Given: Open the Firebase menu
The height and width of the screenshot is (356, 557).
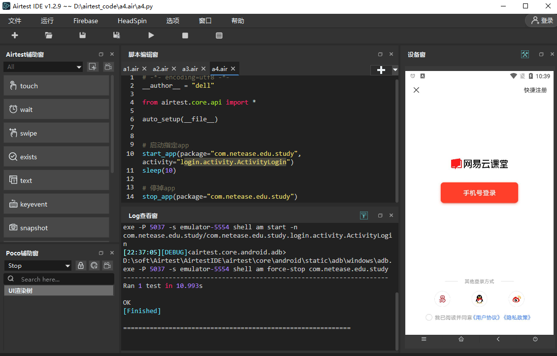Looking at the screenshot, I should click(86, 21).
